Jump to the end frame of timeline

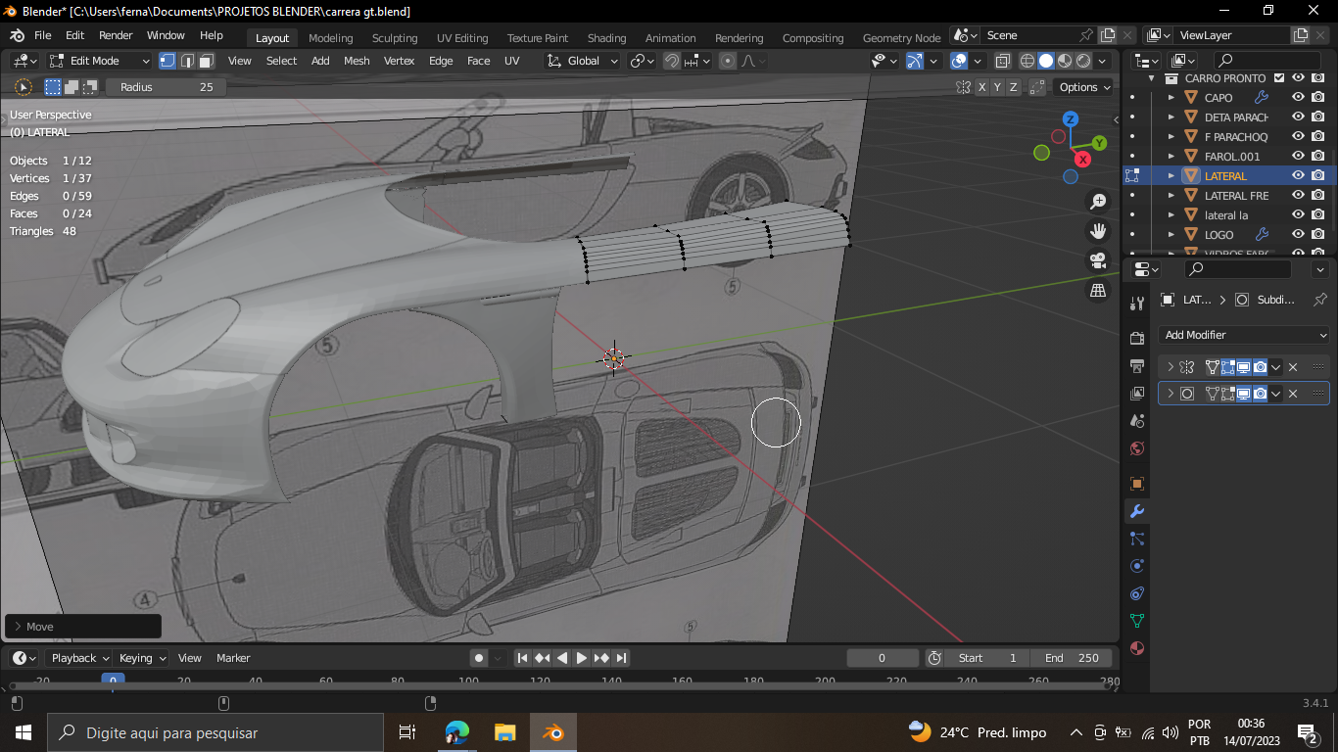[621, 658]
